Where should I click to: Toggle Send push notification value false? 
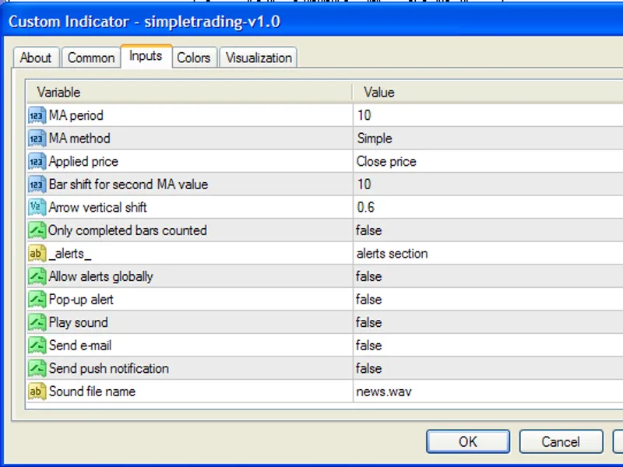488,368
